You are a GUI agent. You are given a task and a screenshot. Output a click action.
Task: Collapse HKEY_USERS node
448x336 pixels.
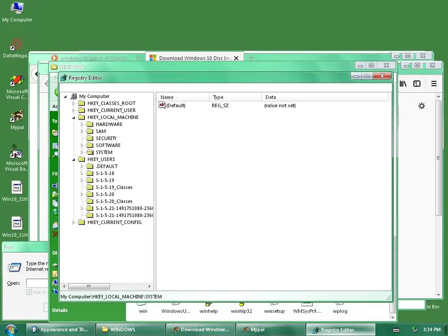click(73, 159)
